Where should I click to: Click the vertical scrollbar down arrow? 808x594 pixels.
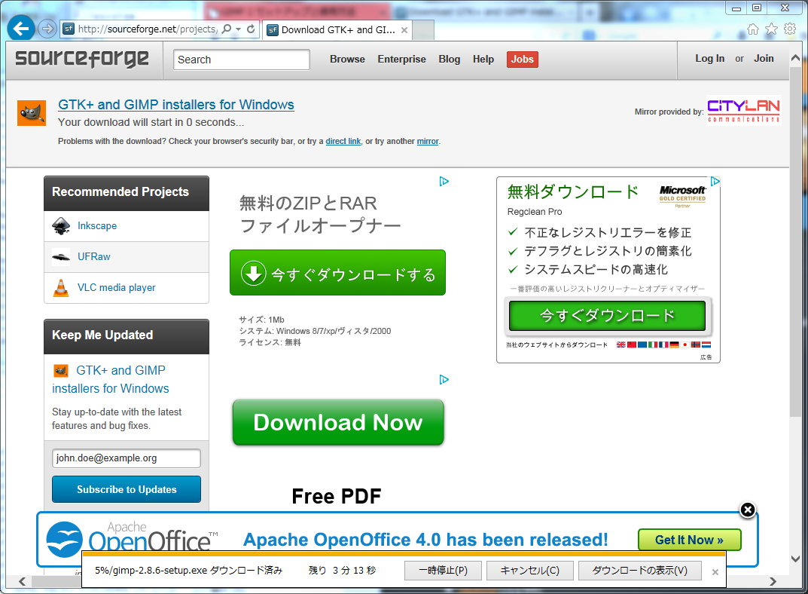(x=796, y=559)
